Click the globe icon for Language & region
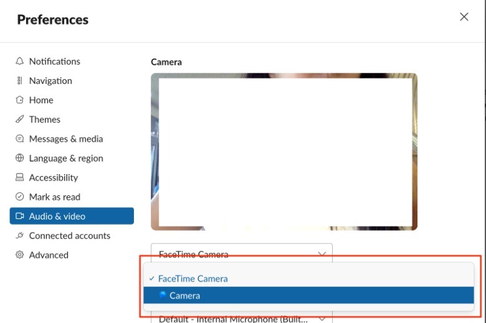The height and width of the screenshot is (323, 486). point(20,158)
